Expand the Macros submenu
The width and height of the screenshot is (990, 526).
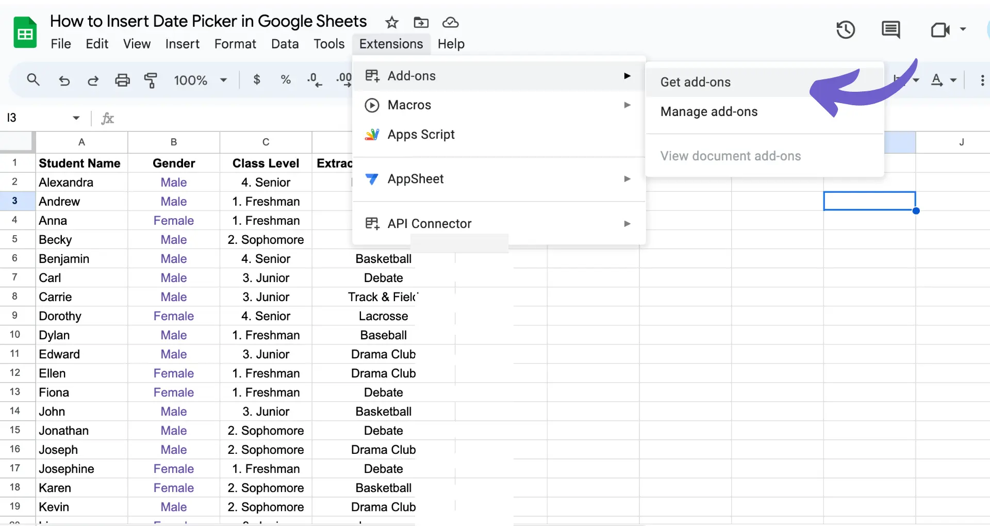[x=499, y=105]
